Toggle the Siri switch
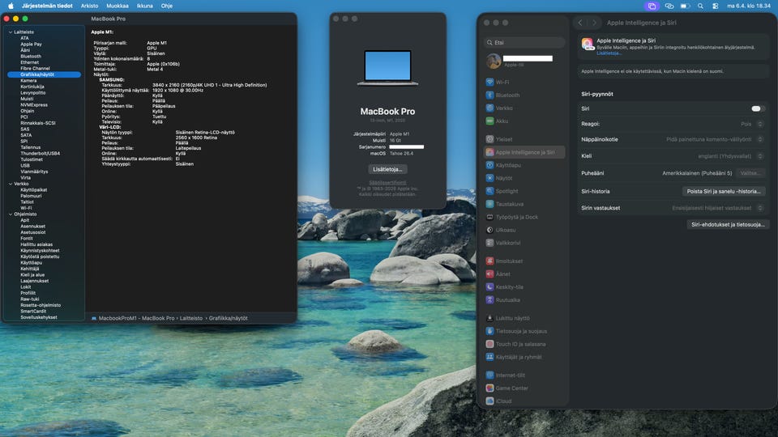 757,108
